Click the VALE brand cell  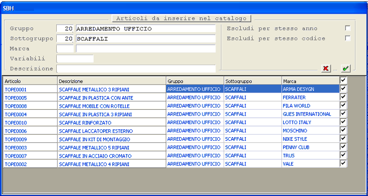pyautogui.click(x=310, y=164)
